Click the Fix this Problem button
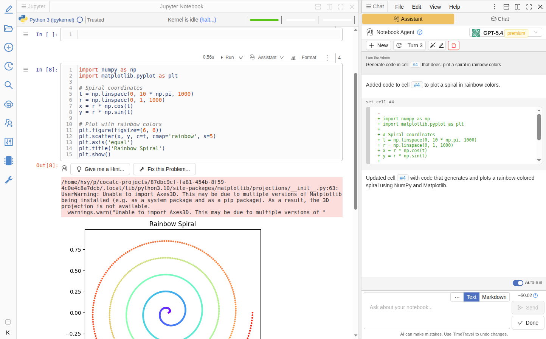Image resolution: width=546 pixels, height=339 pixels. [x=164, y=169]
